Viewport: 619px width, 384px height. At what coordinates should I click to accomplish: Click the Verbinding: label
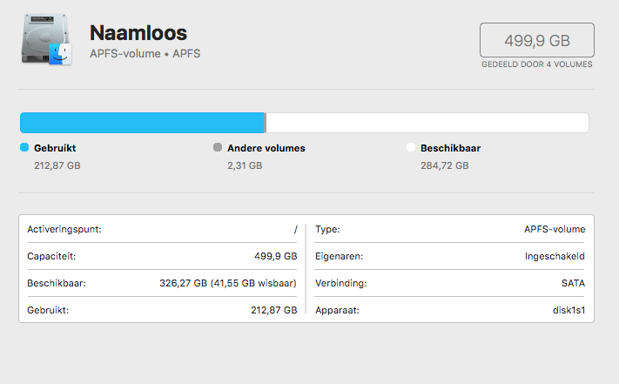pos(341,283)
